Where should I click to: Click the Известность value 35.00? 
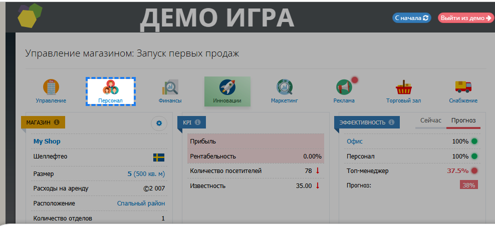tap(304, 186)
